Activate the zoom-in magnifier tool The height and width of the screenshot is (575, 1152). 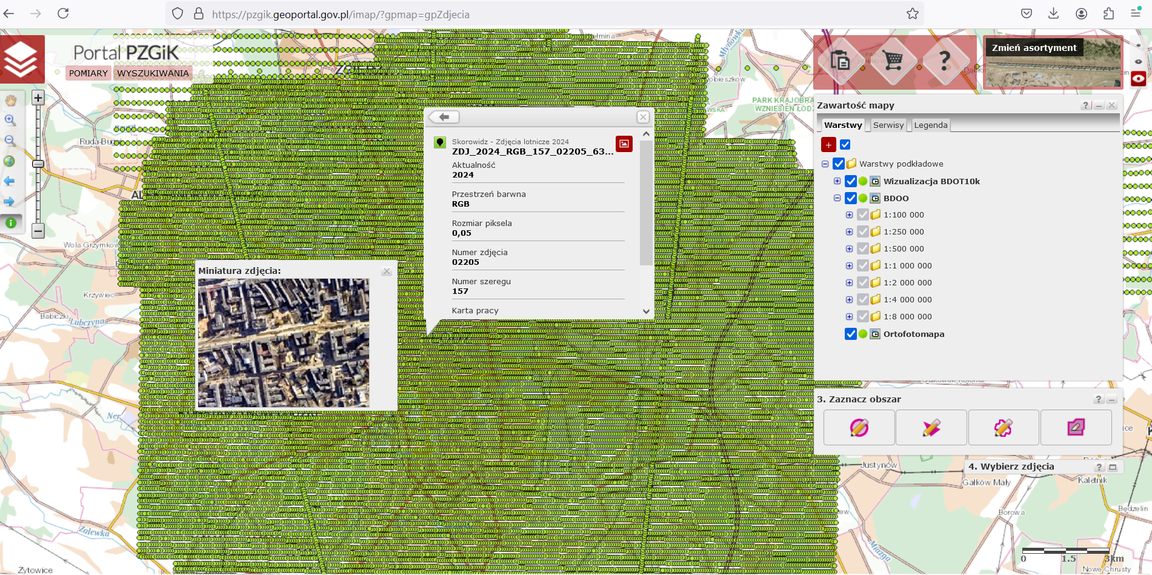10,121
